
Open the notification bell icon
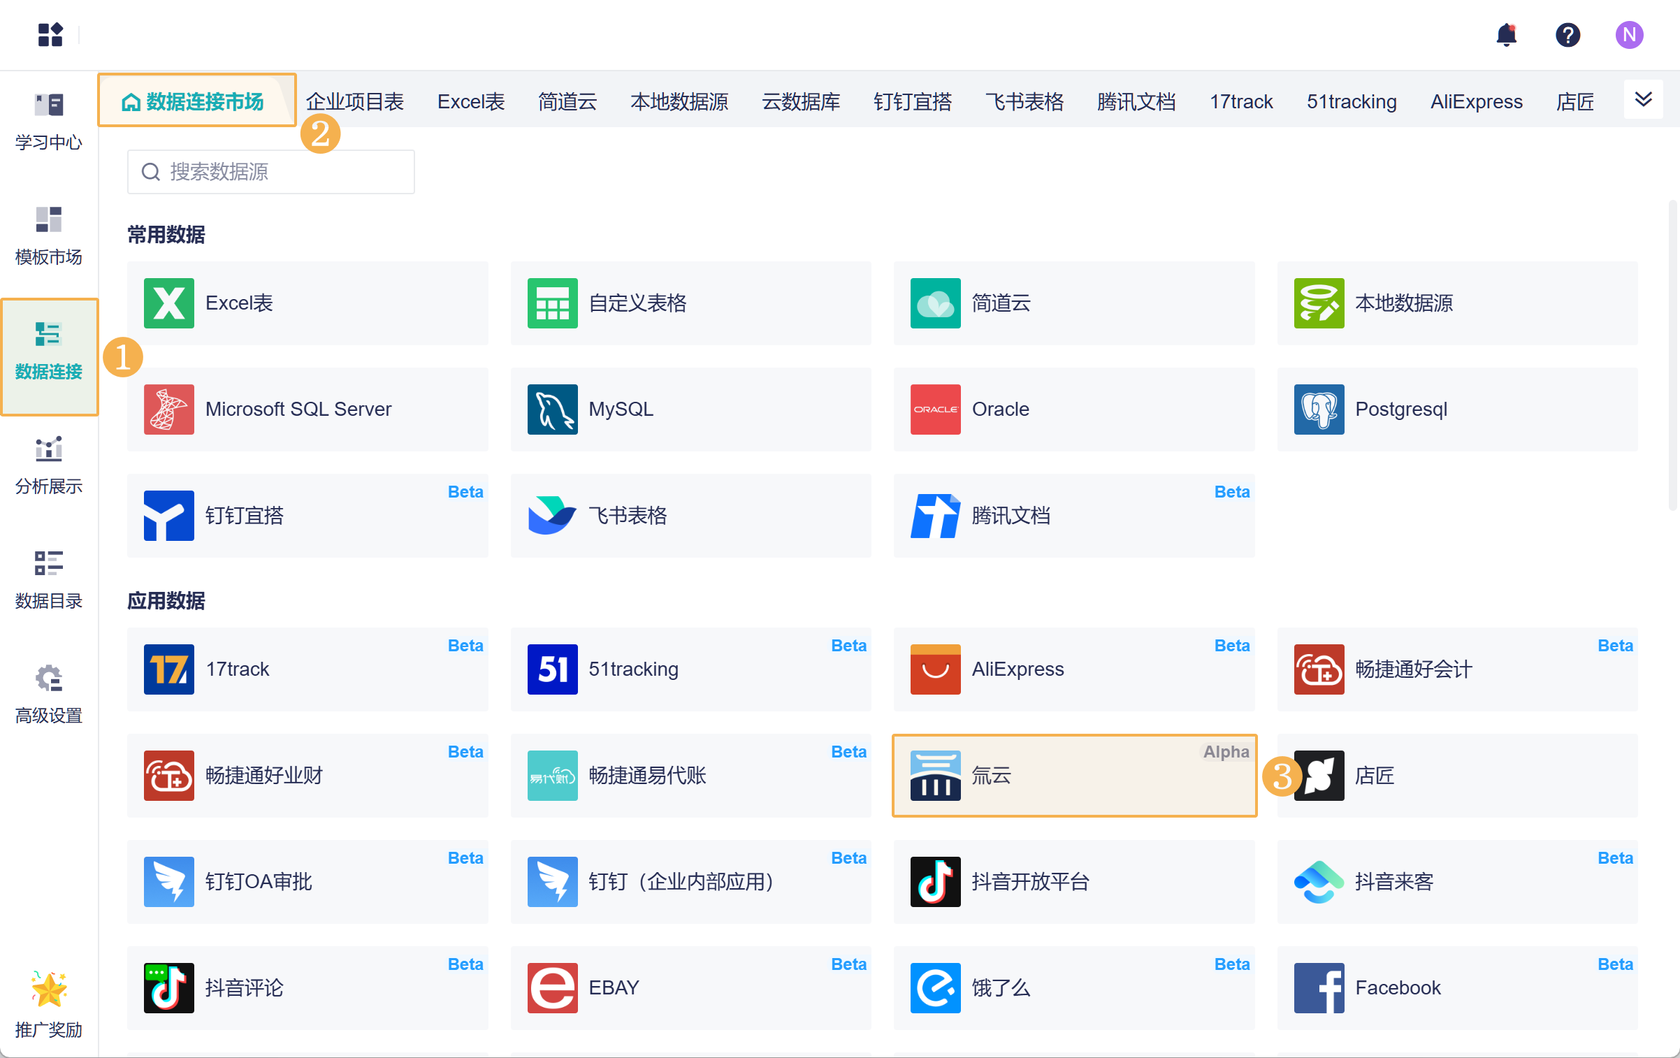pyautogui.click(x=1507, y=35)
